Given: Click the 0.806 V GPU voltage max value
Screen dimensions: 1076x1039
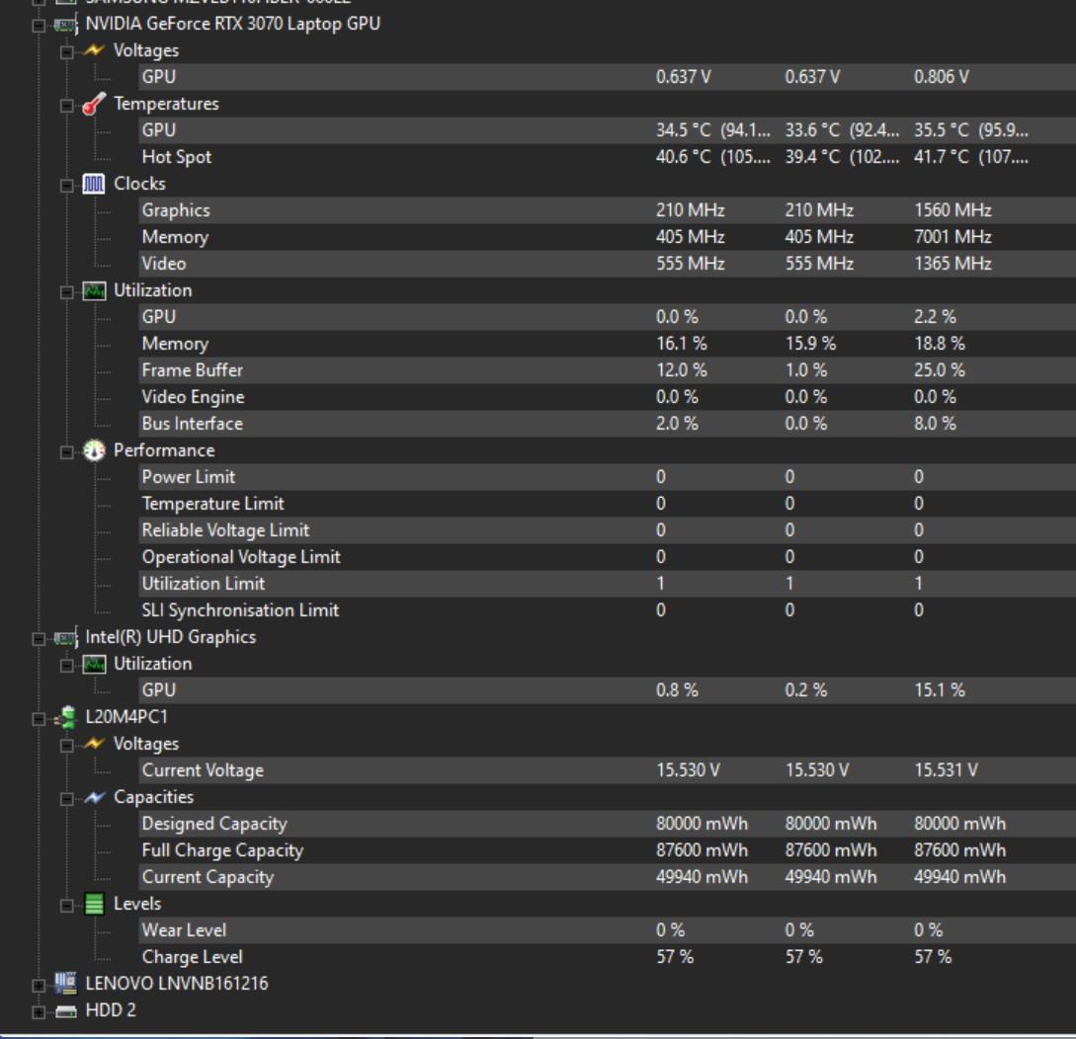Looking at the screenshot, I should tap(941, 77).
